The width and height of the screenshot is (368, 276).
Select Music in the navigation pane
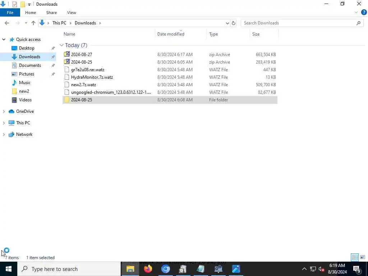coord(25,83)
